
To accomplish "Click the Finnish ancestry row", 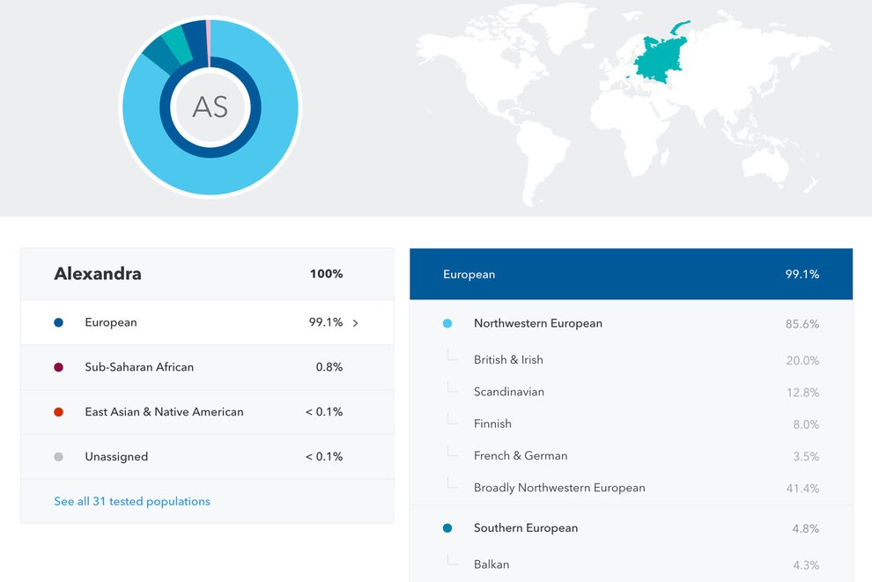I will pos(631,424).
